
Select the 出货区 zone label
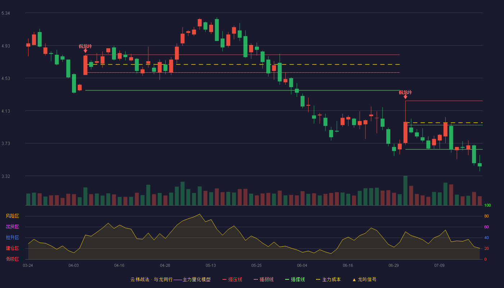tap(12, 227)
